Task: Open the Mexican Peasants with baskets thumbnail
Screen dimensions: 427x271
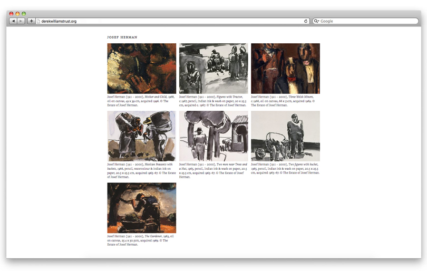Action: 142,136
